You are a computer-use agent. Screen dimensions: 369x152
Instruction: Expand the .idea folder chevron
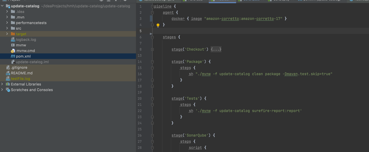coord(7,11)
